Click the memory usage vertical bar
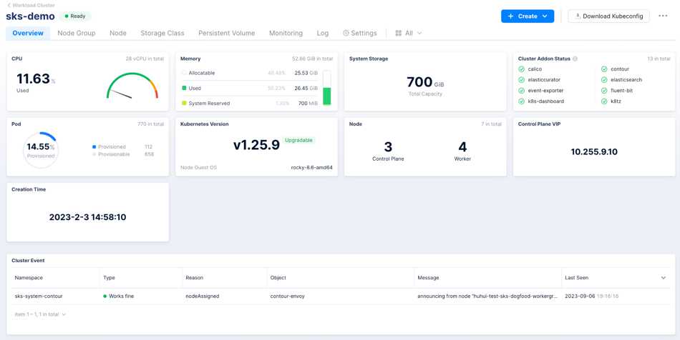Viewport: 680px width, 340px height. coord(327,88)
